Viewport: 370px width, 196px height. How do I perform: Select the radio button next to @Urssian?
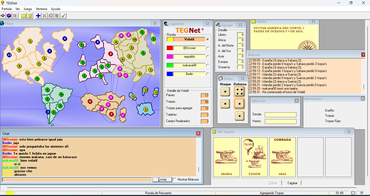pyautogui.click(x=208, y=48)
